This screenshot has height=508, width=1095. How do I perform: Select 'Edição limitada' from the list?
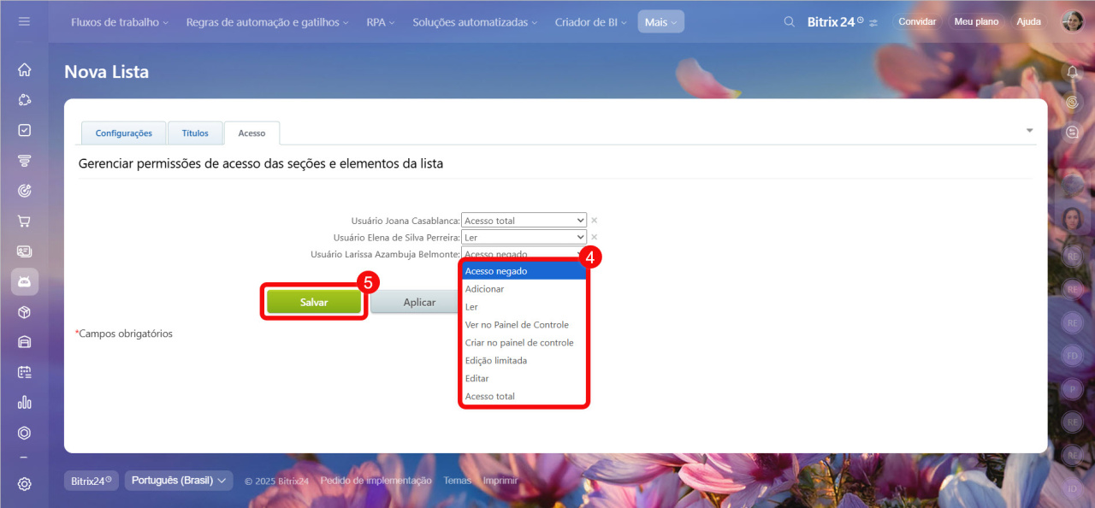496,361
